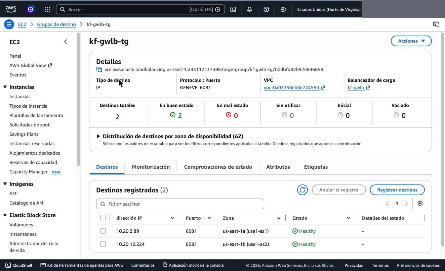The height and width of the screenshot is (271, 445).
Task: Open the notifications bell
Action: click(249, 9)
